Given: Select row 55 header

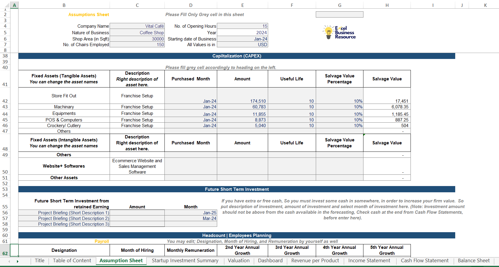Looking at the screenshot, I should point(5,204).
